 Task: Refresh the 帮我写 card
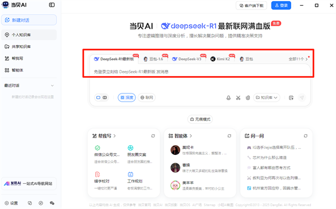(x=153, y=136)
